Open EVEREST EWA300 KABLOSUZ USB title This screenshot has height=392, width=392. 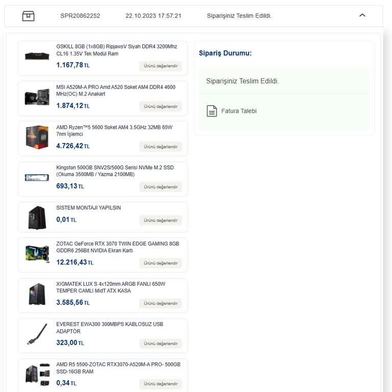(110, 328)
